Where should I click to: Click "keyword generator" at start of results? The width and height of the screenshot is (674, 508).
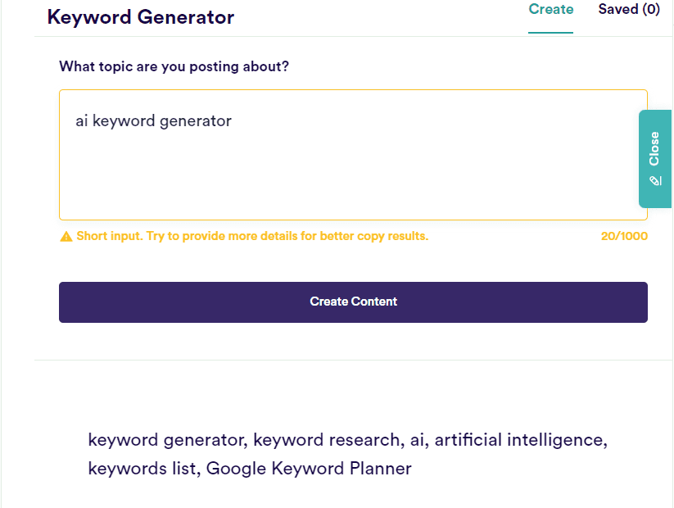[166, 440]
